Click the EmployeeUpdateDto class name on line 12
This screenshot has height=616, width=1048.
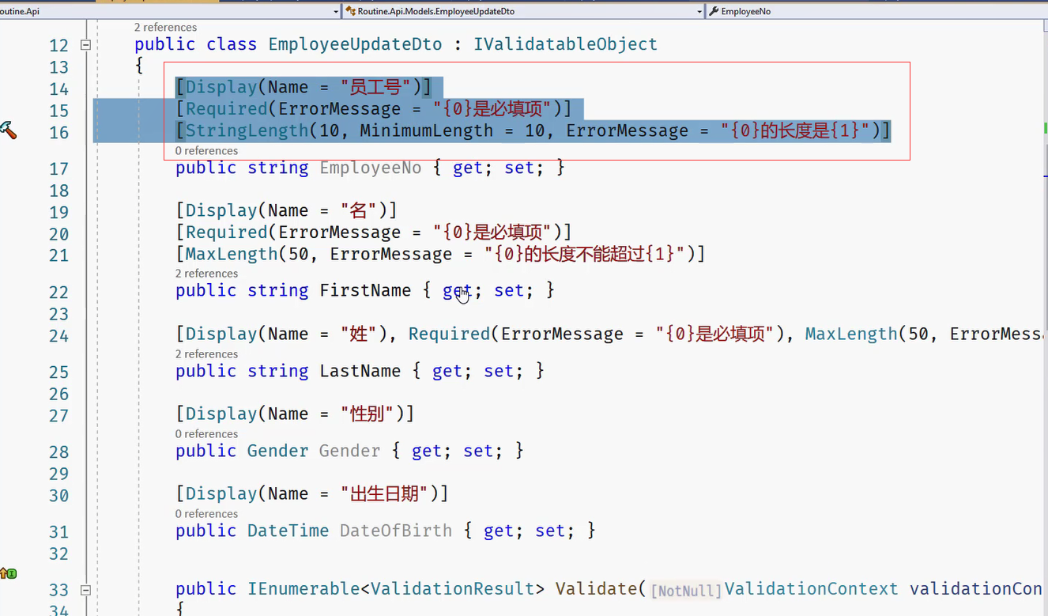click(x=355, y=44)
